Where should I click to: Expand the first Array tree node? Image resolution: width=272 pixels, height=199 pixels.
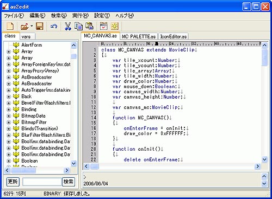[x=9, y=52]
